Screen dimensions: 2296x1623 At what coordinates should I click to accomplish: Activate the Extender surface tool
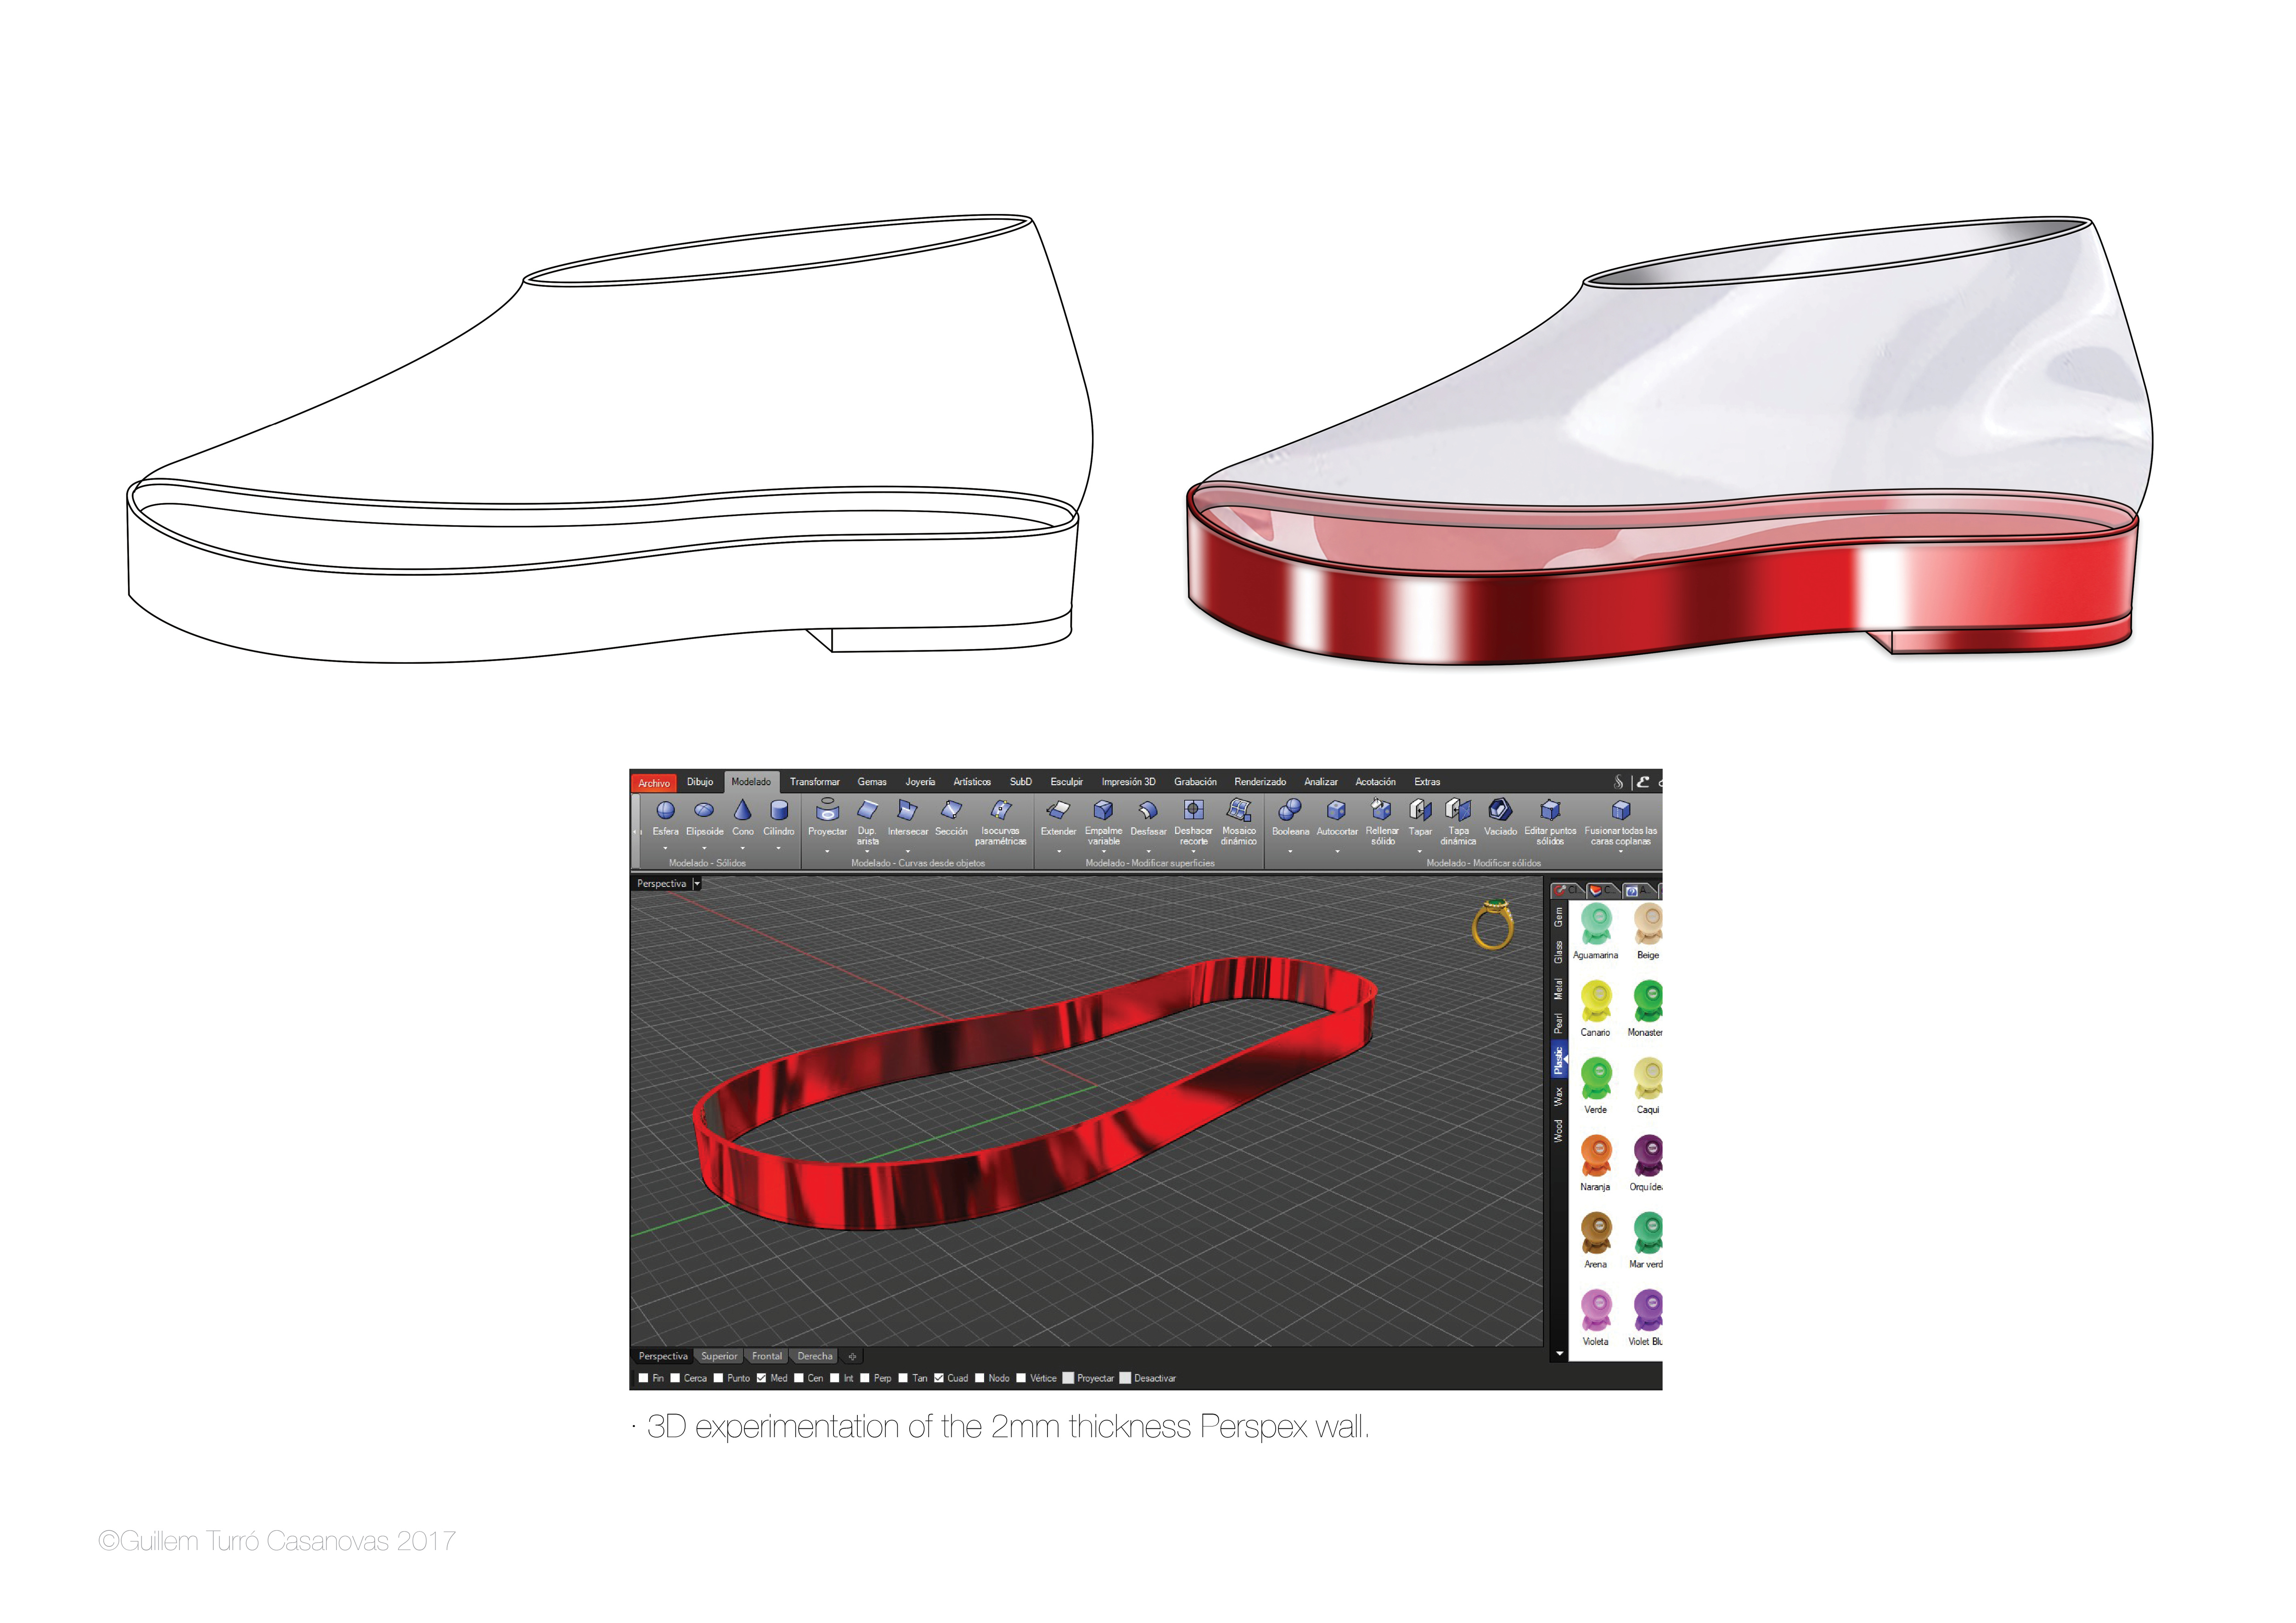coord(1058,810)
